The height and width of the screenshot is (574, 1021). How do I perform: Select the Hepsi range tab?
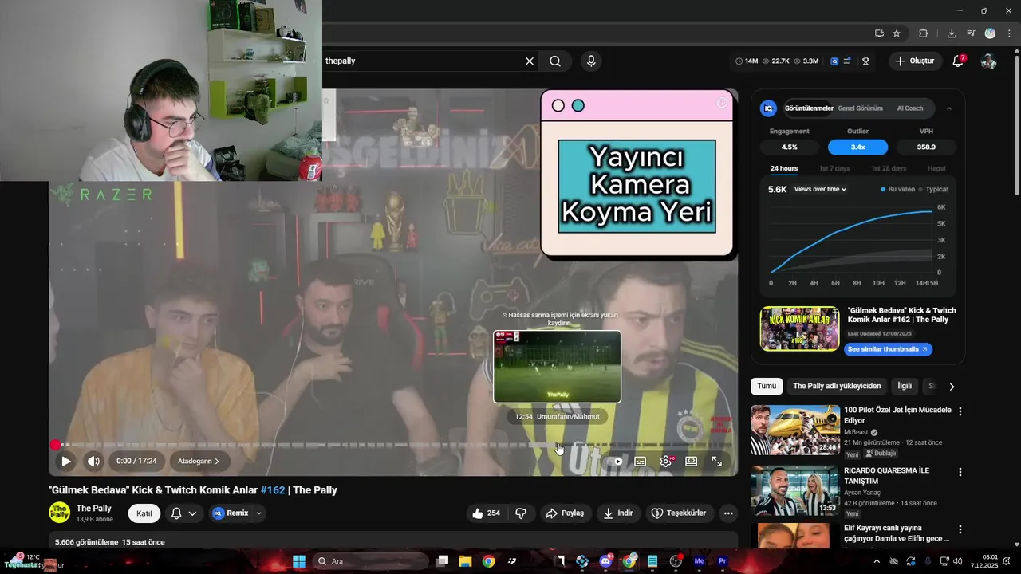(x=936, y=168)
